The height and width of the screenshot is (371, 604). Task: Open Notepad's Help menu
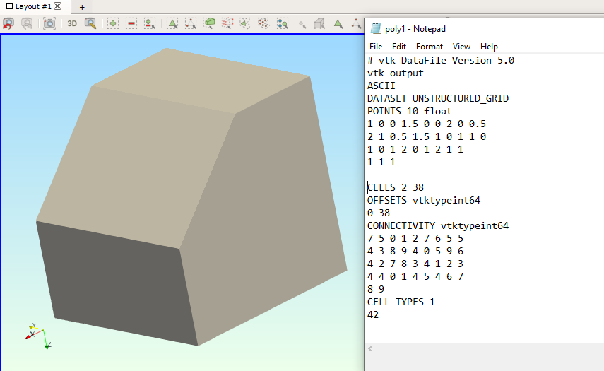[x=489, y=47]
